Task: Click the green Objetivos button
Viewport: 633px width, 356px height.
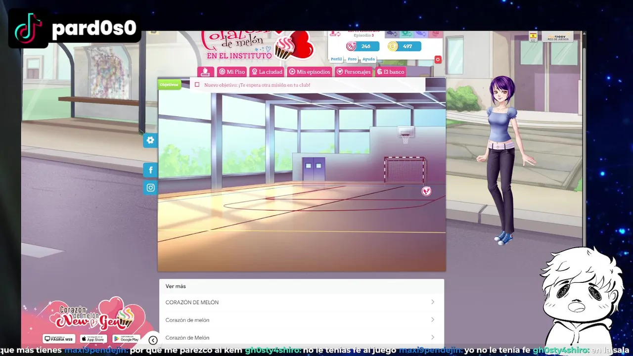Action: 169,85
